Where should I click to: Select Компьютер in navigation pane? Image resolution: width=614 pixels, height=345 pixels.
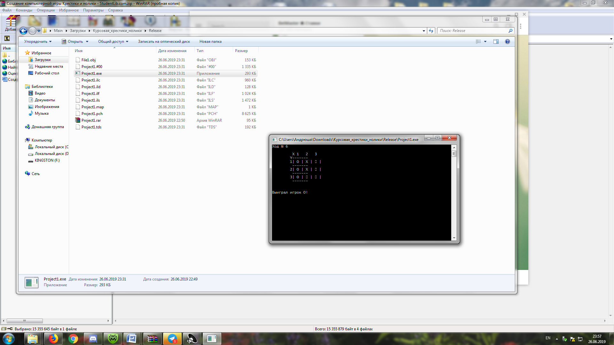42,140
